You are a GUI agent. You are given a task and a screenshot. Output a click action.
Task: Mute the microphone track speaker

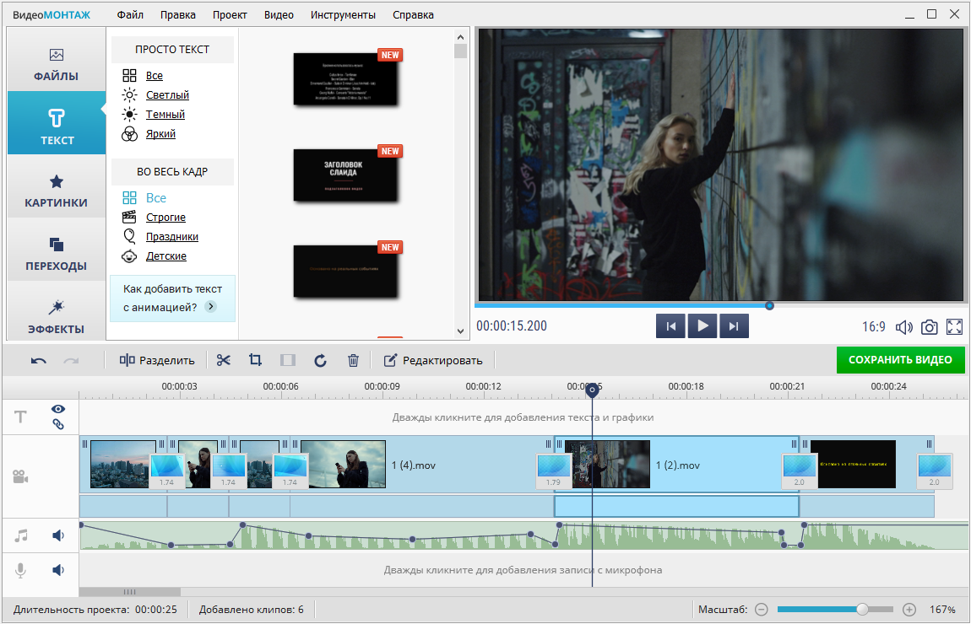[x=58, y=570]
